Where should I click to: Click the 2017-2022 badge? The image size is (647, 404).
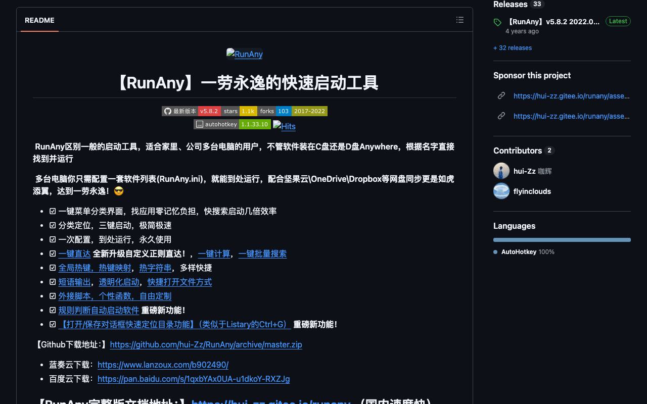[309, 111]
